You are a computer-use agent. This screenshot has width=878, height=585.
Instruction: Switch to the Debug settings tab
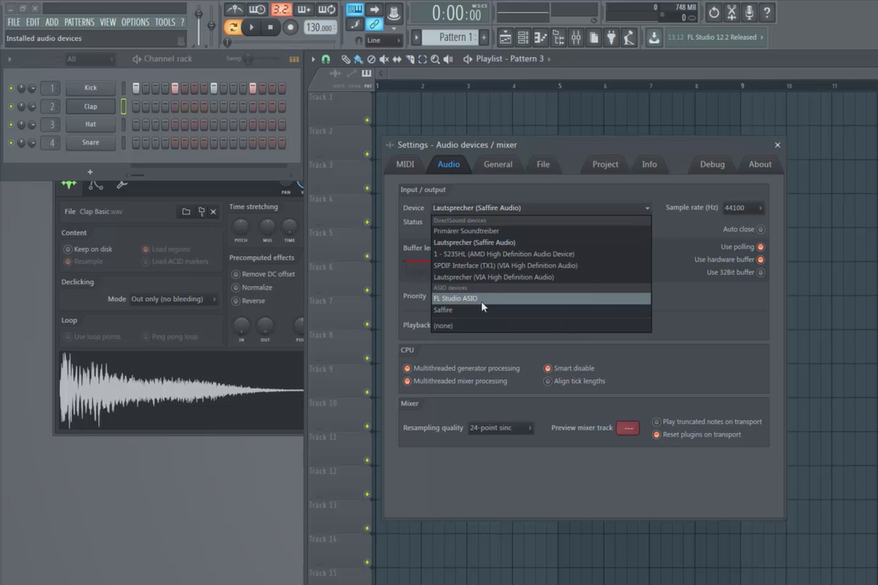[712, 165]
